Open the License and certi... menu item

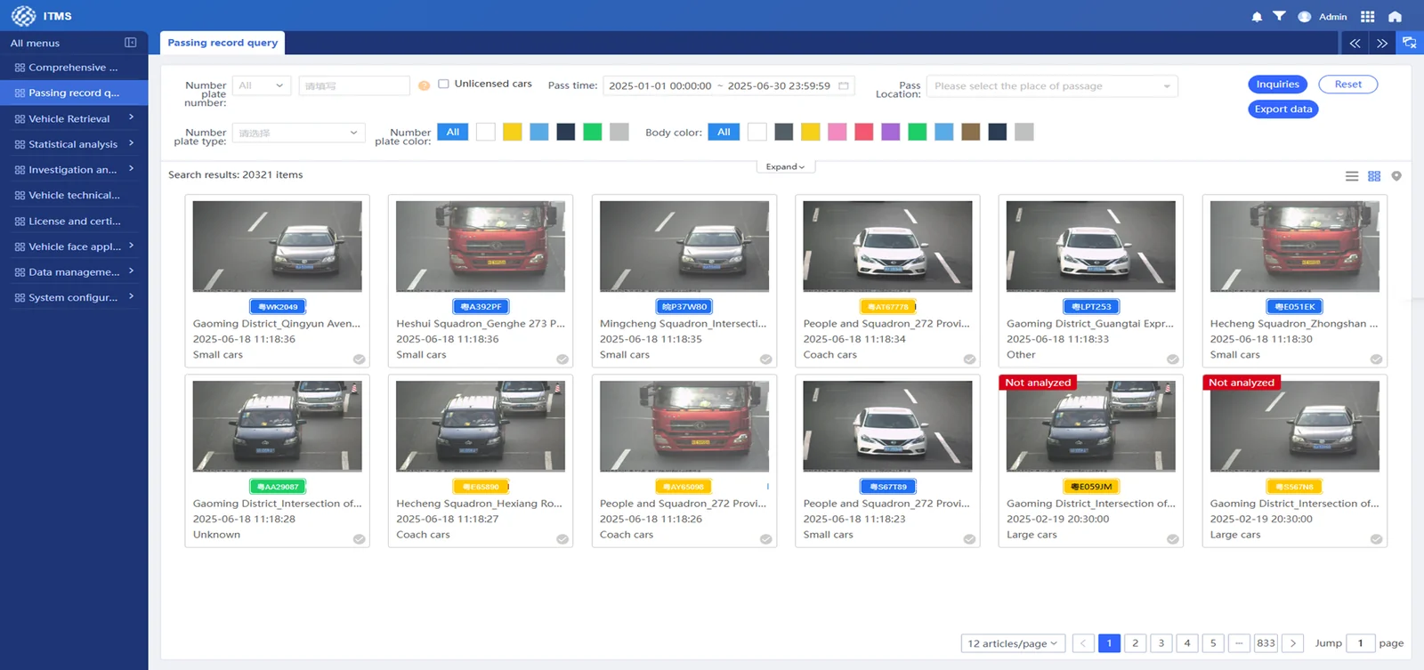tap(74, 222)
